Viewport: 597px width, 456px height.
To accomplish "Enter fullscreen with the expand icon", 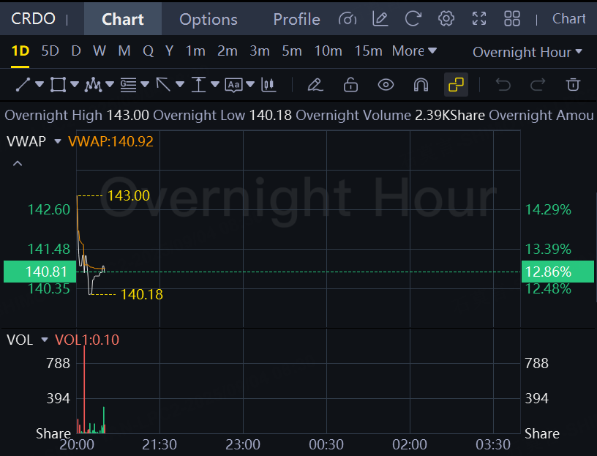I will [479, 19].
